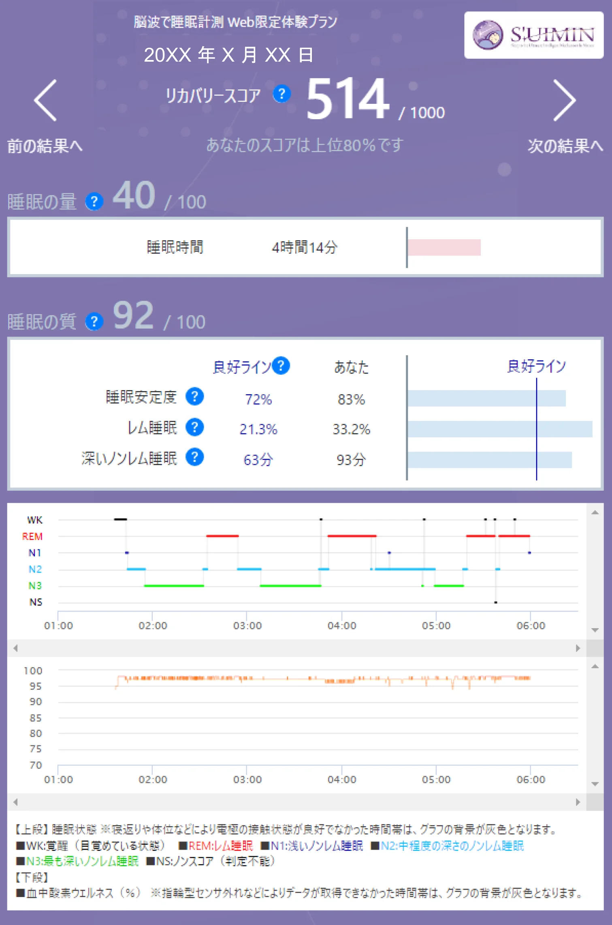Click the 92 sleep quality score
Viewport: 612px width, 925px height.
pos(133,315)
